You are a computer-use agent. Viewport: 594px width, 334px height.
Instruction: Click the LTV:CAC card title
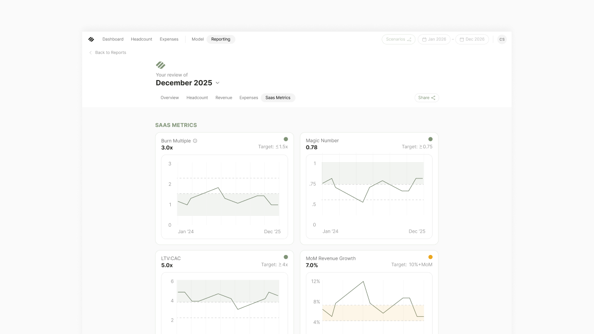(171, 258)
